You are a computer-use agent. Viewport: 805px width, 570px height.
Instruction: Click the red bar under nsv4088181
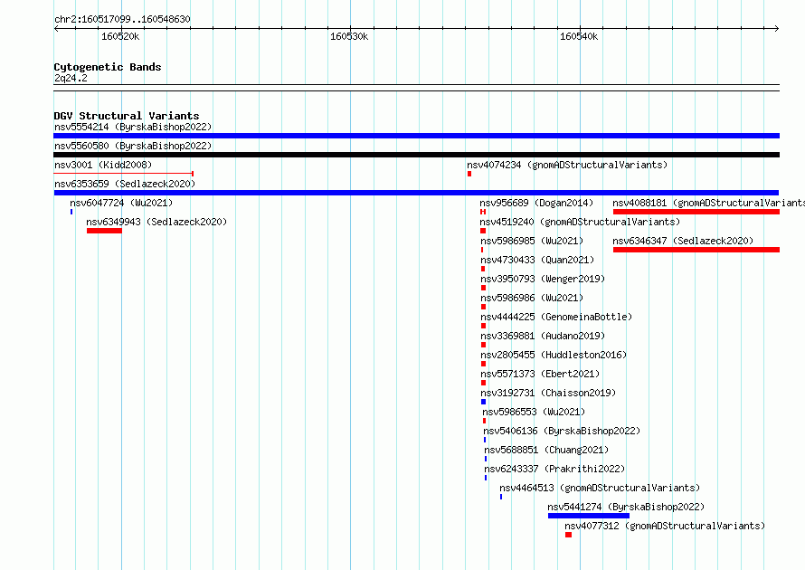coord(696,212)
